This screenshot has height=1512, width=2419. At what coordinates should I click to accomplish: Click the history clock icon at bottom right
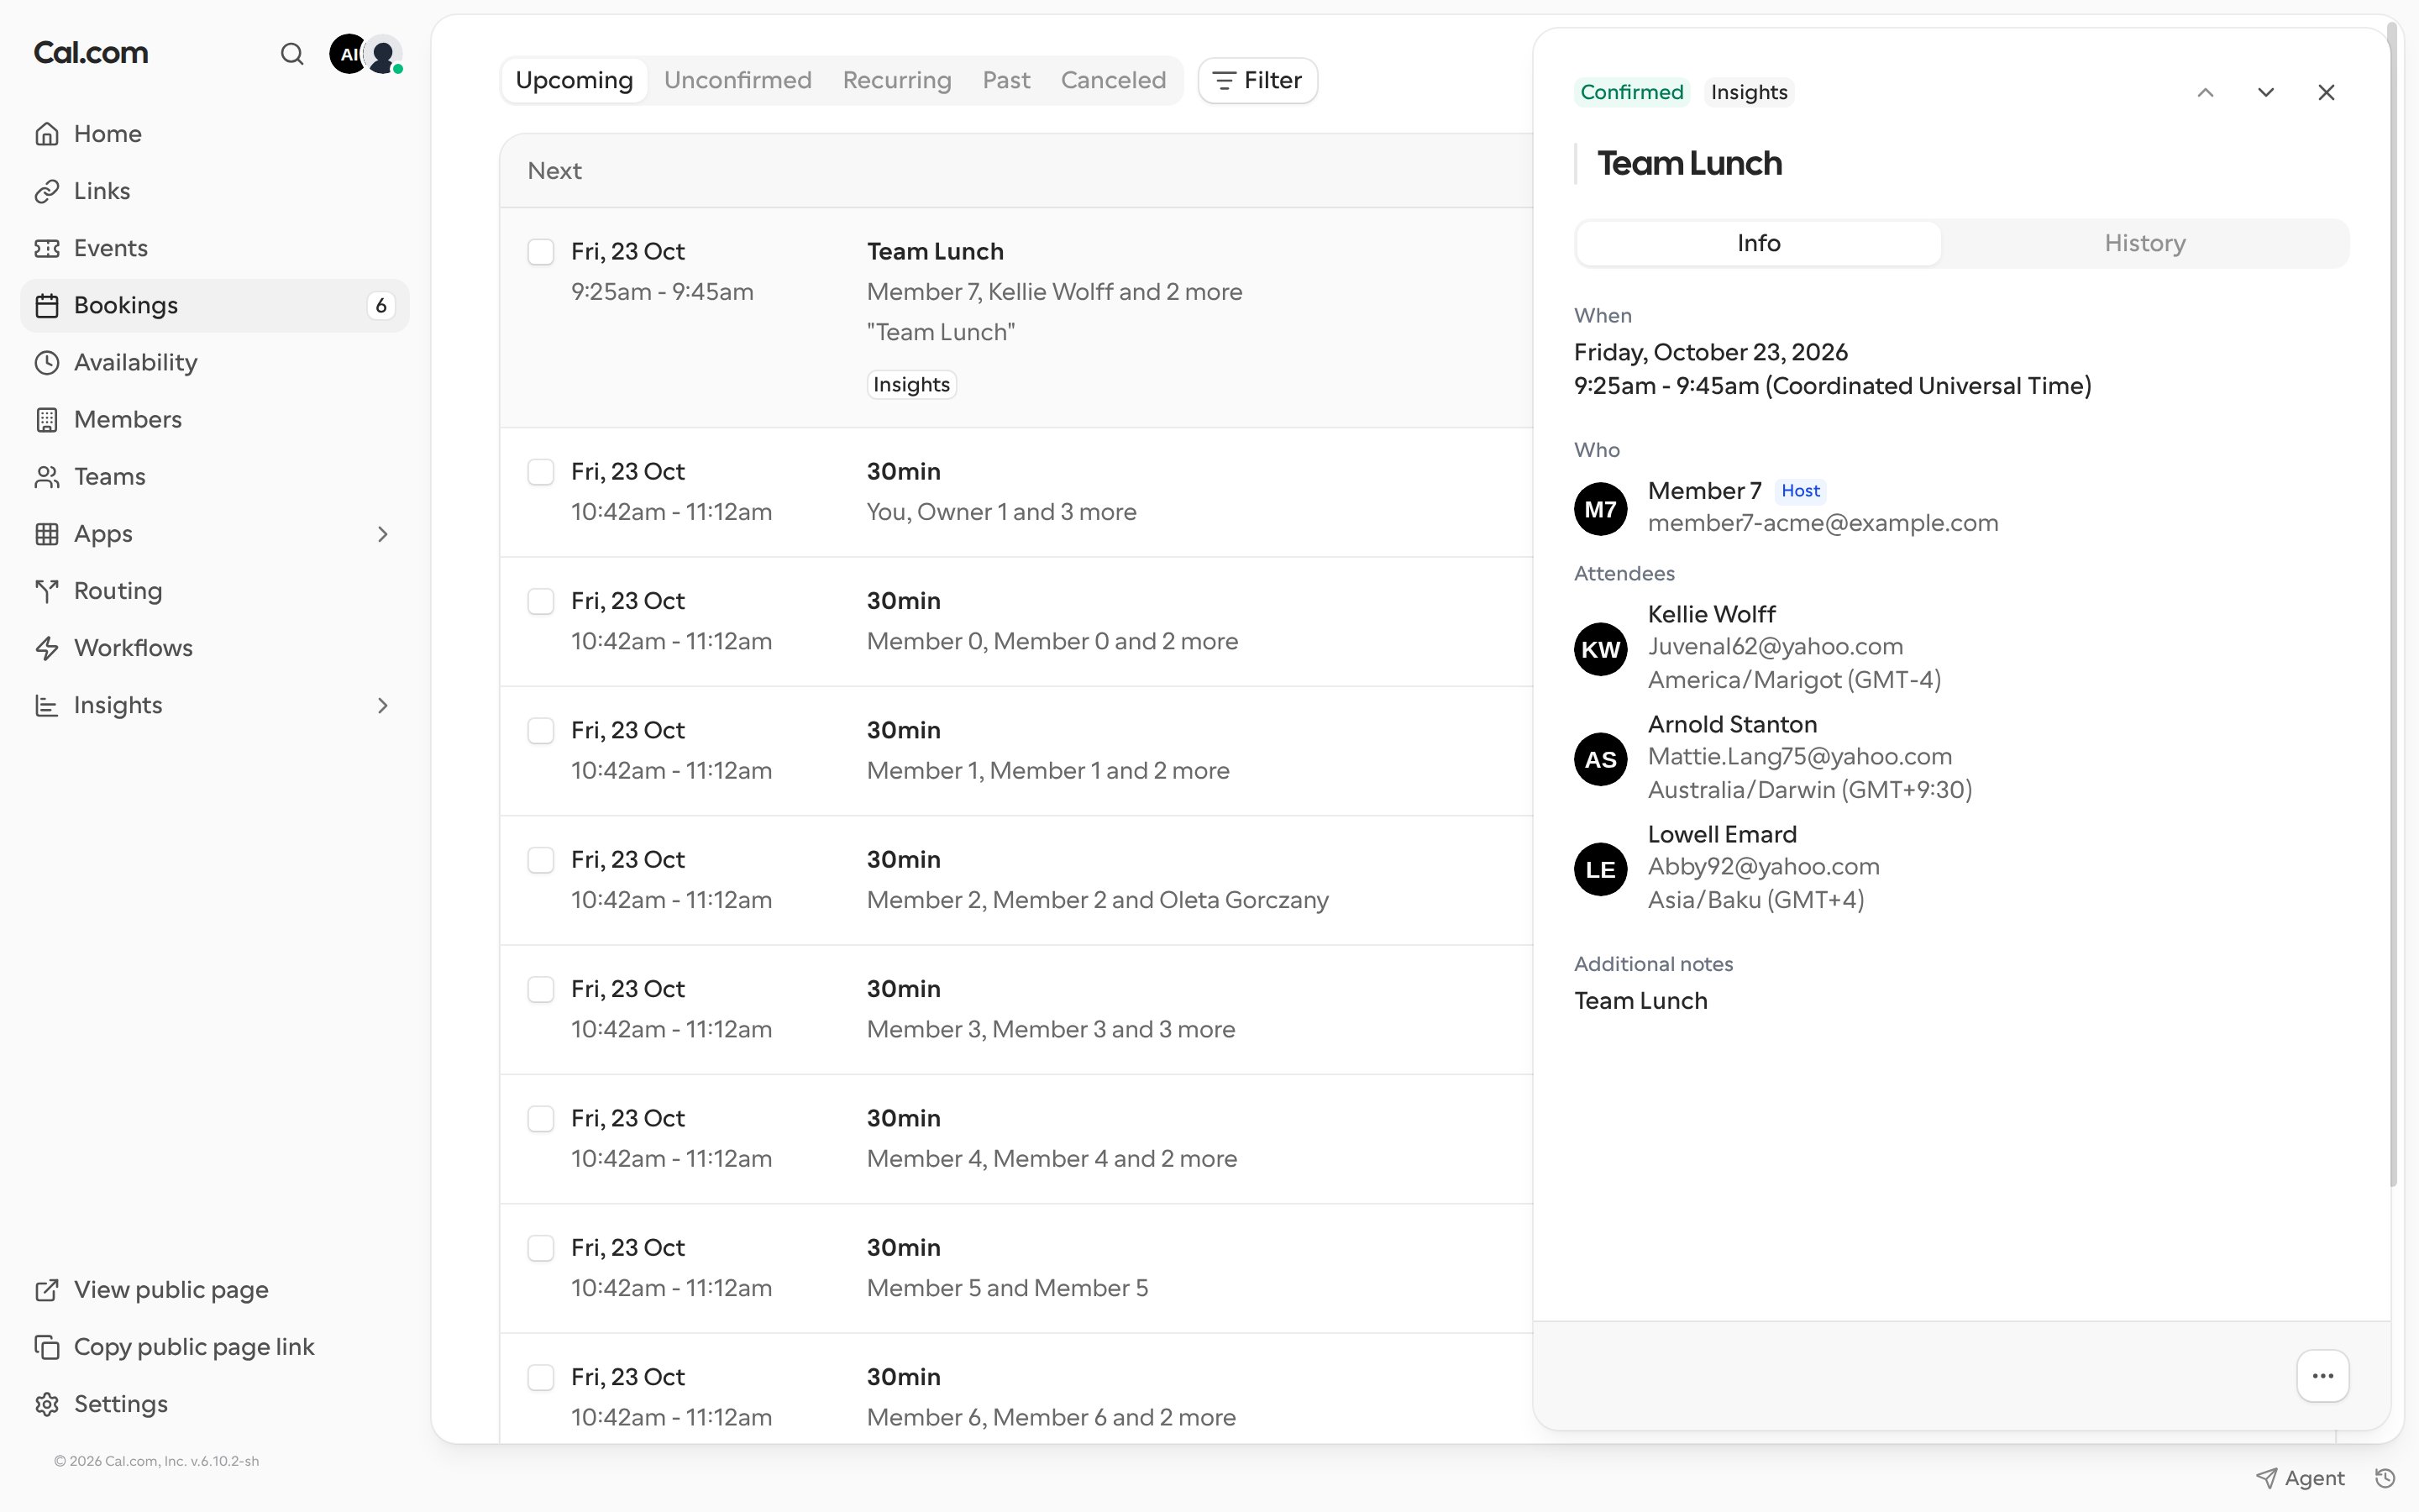(x=2385, y=1478)
